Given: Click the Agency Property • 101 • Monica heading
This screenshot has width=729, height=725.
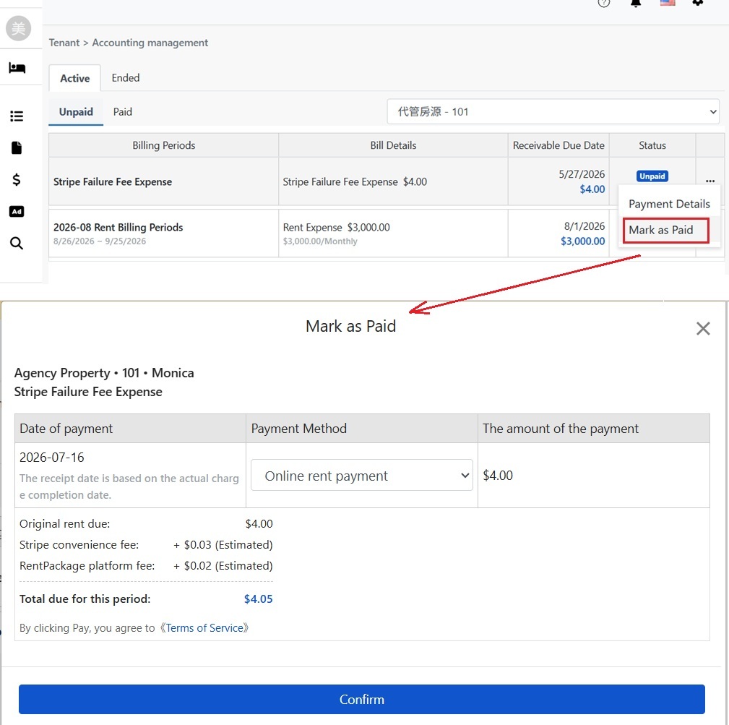Looking at the screenshot, I should (x=104, y=373).
